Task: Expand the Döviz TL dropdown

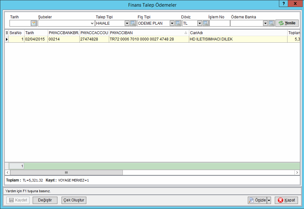Action: coord(200,23)
